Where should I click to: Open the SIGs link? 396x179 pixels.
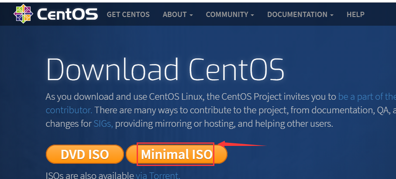pyautogui.click(x=103, y=124)
